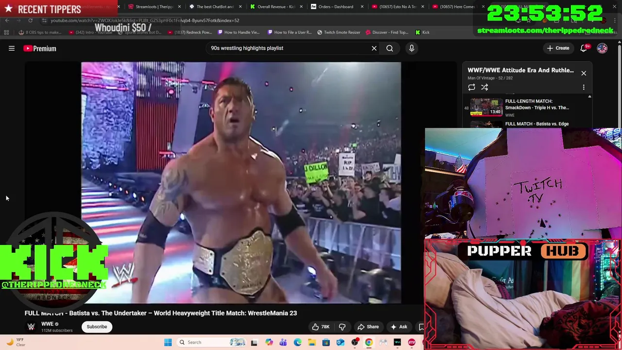This screenshot has height=350, width=622.
Task: Open the Kick bookmark
Action: [422, 32]
